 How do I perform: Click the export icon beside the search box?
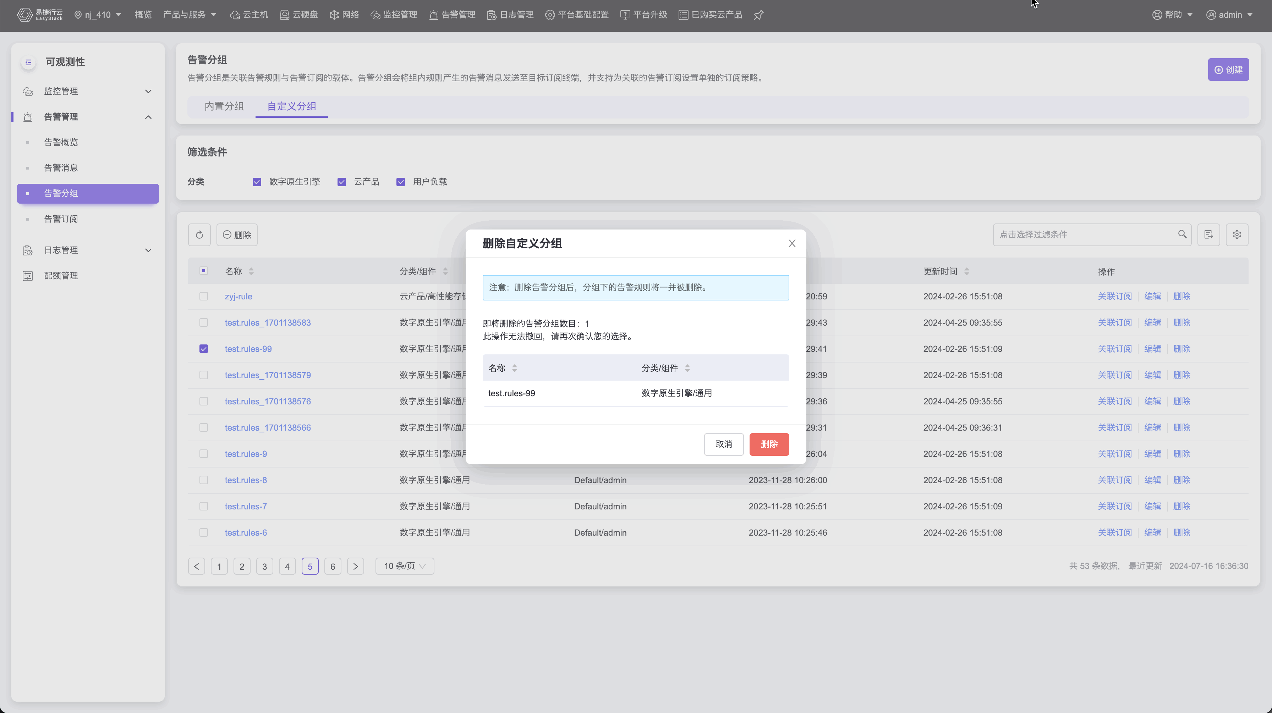[1208, 235]
